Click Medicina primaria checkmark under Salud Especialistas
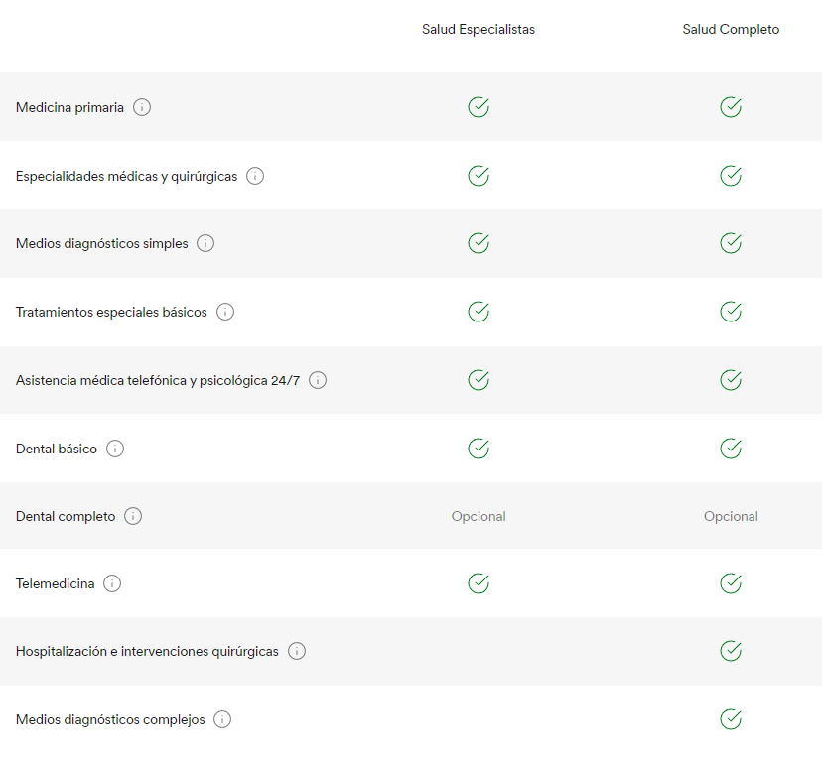Viewport: 822px width, 771px height. tap(479, 107)
